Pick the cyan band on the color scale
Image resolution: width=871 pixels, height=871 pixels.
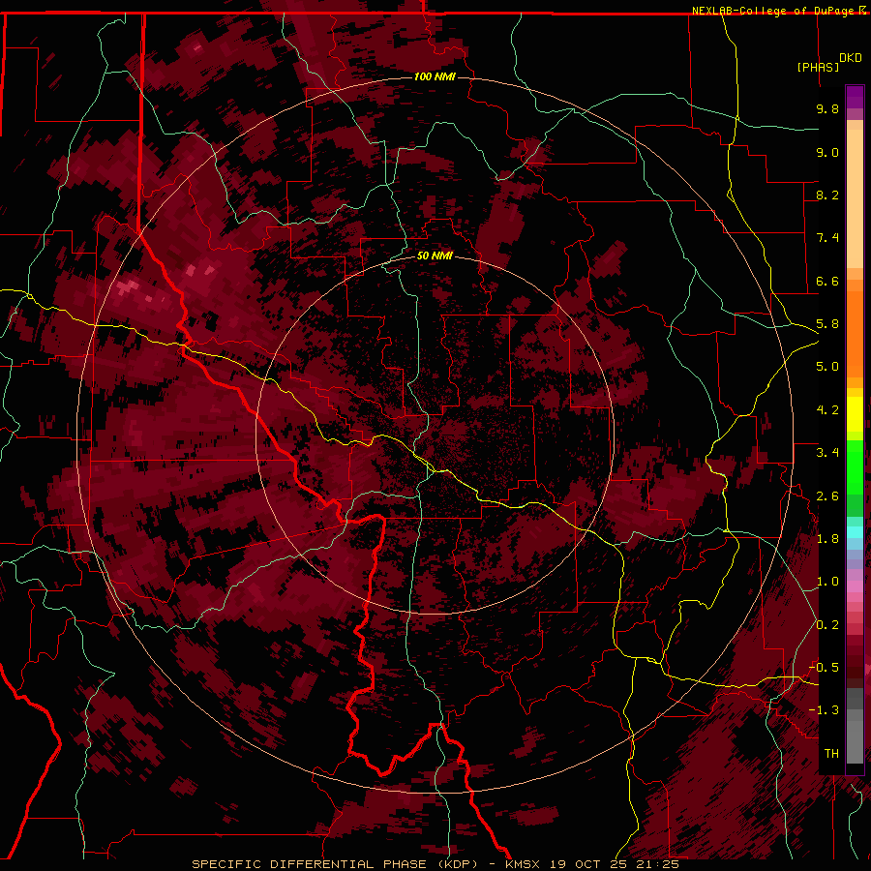tap(855, 532)
